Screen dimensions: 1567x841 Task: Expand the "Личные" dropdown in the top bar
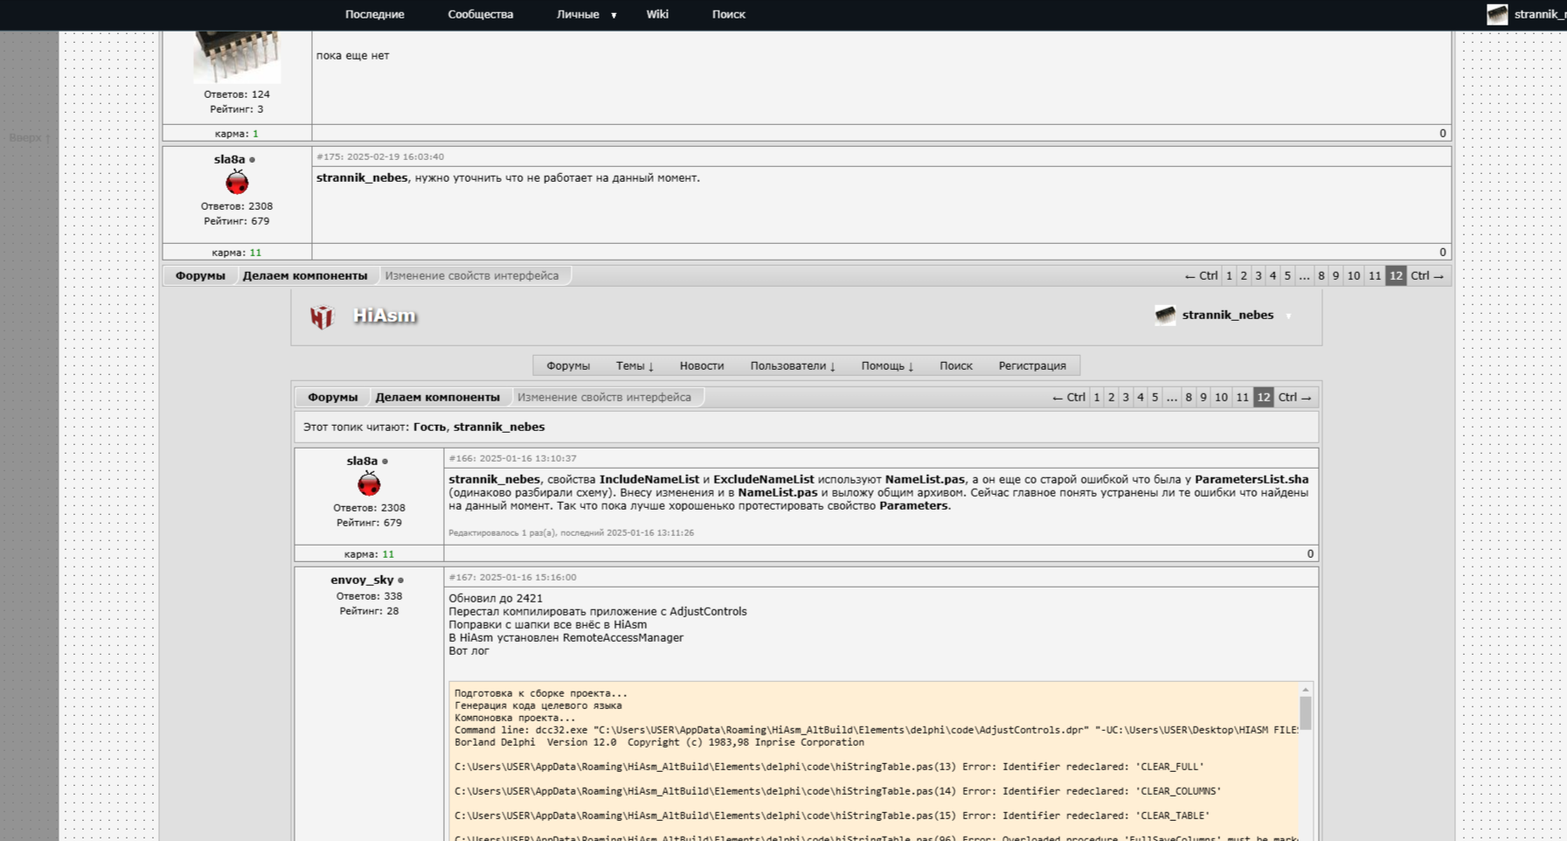coord(614,15)
